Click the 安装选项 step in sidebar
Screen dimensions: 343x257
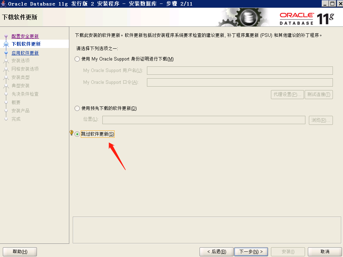(21, 61)
